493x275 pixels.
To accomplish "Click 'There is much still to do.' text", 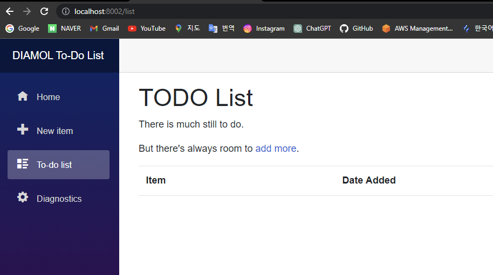I will coord(191,124).
